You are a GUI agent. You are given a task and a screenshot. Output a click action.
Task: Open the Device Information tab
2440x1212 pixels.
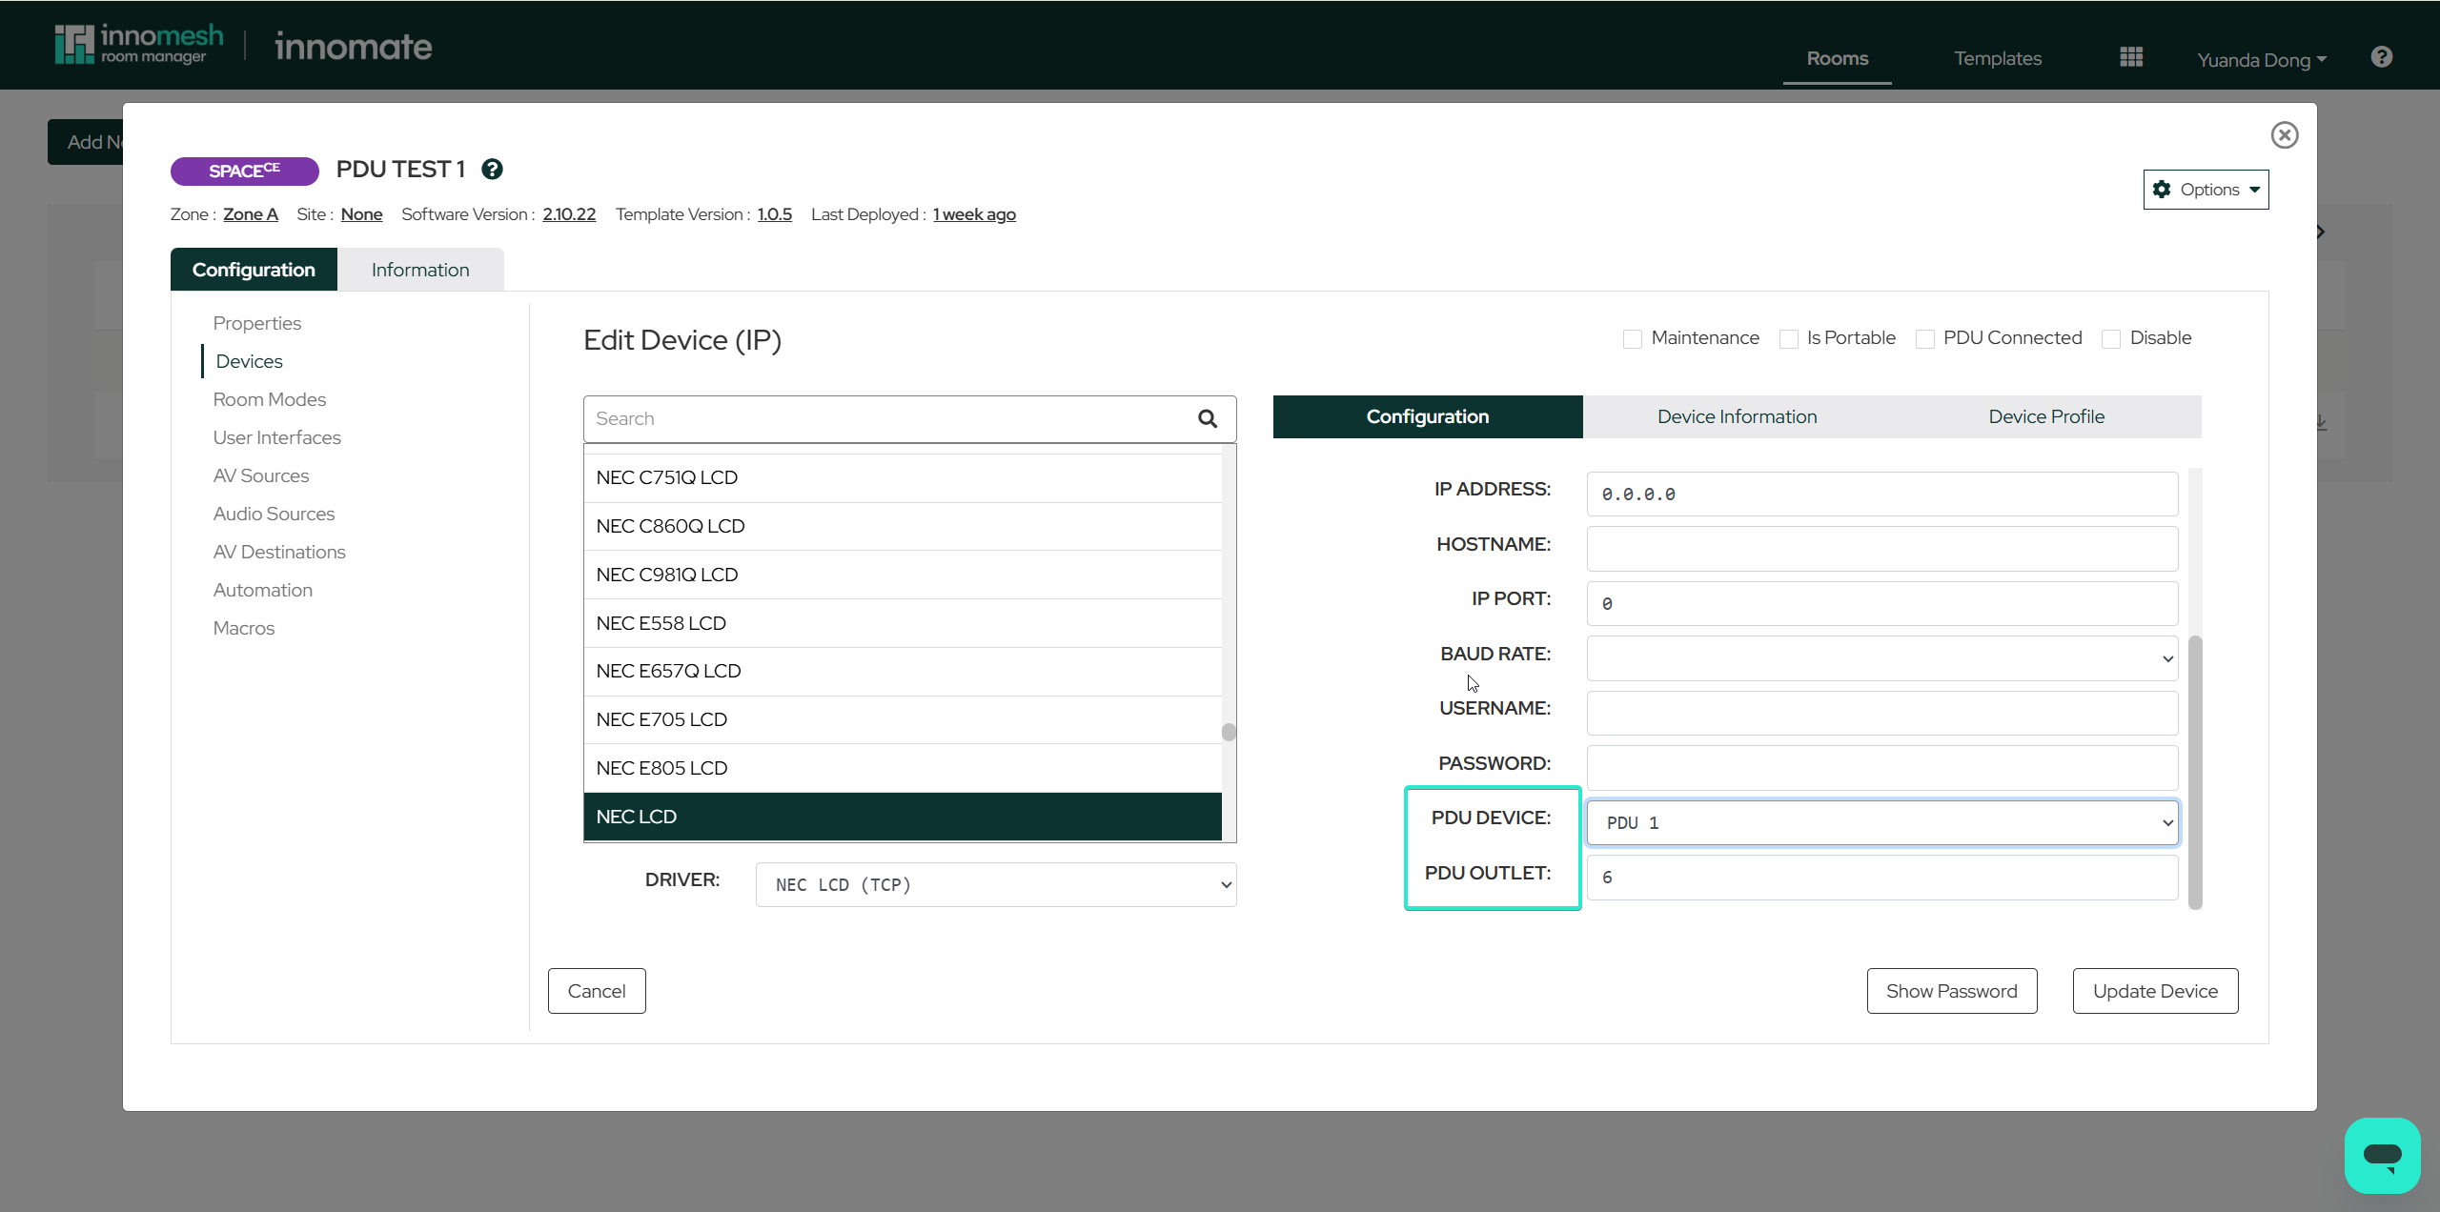click(1737, 416)
